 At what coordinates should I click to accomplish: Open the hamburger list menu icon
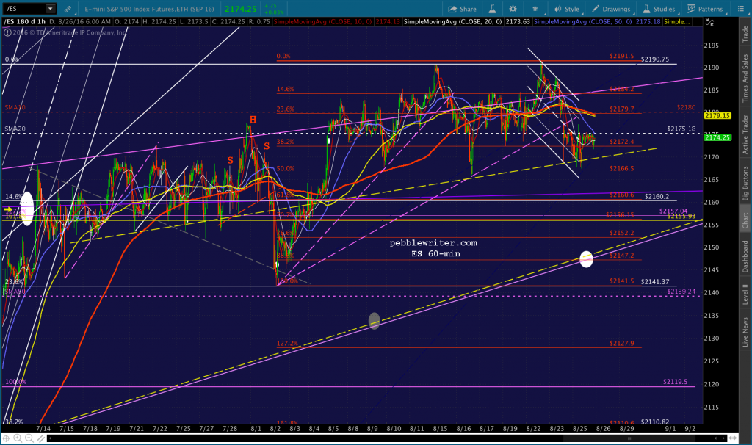(740, 9)
